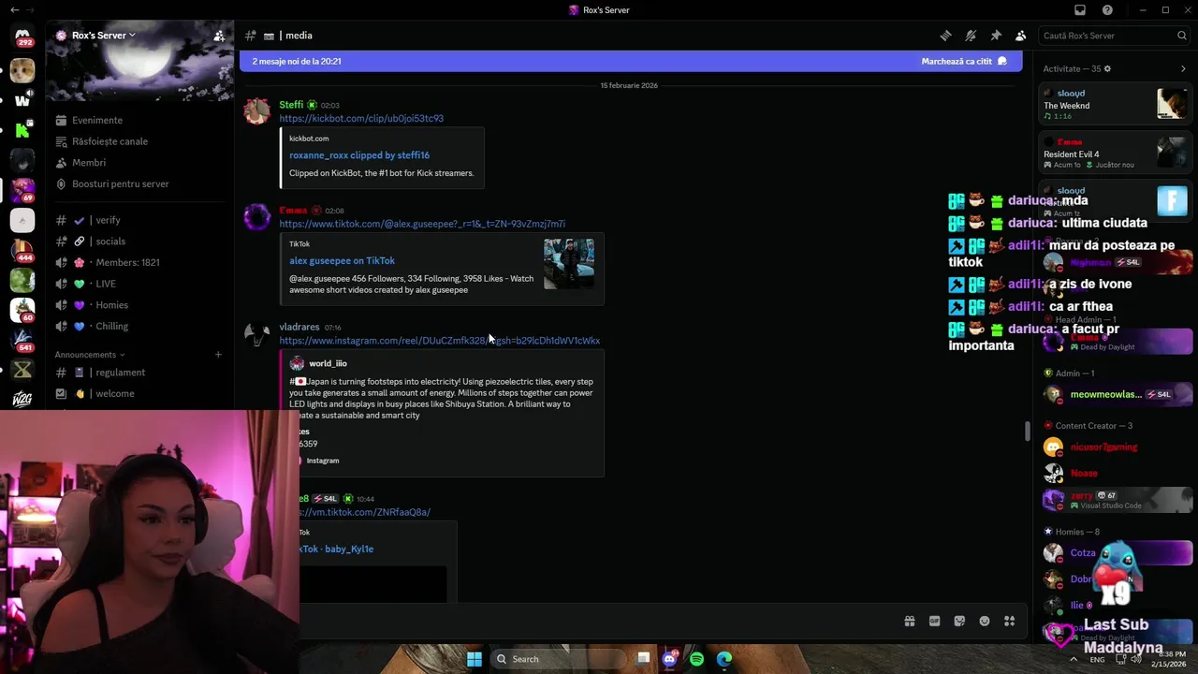The image size is (1198, 674).
Task: Click Steffi's username
Action: pos(291,105)
